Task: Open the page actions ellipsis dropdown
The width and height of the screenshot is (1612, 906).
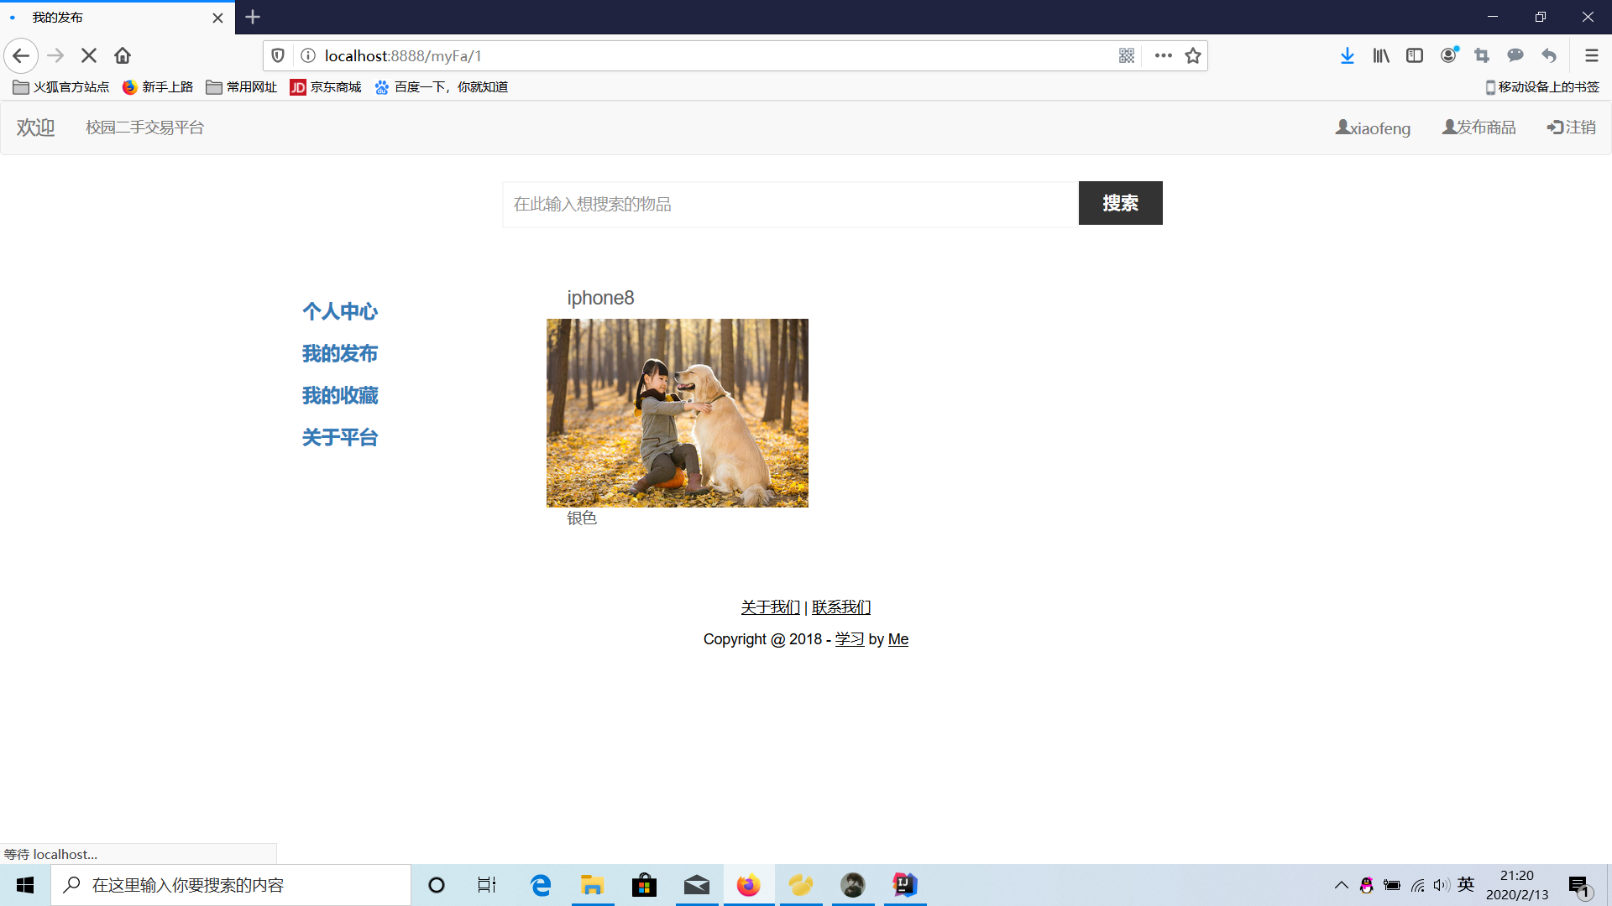Action: (x=1163, y=55)
